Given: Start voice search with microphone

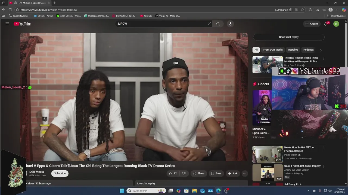Looking at the screenshot, I should [230, 24].
